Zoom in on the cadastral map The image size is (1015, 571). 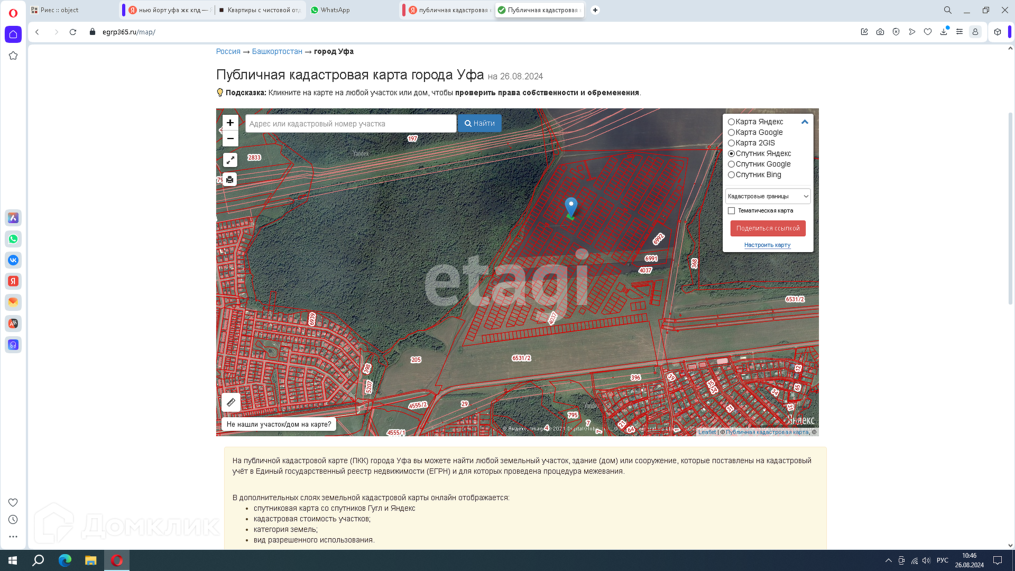coord(230,123)
